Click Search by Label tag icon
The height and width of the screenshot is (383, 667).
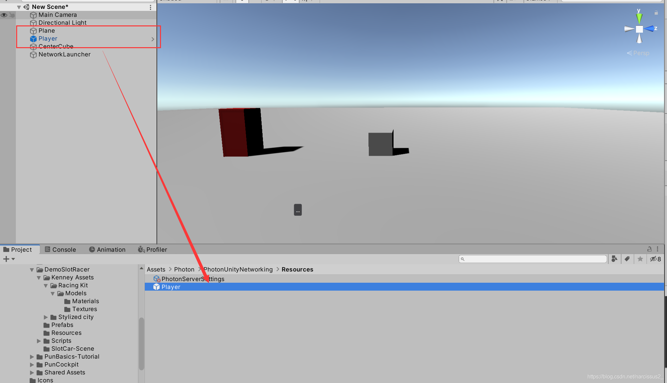click(x=627, y=259)
